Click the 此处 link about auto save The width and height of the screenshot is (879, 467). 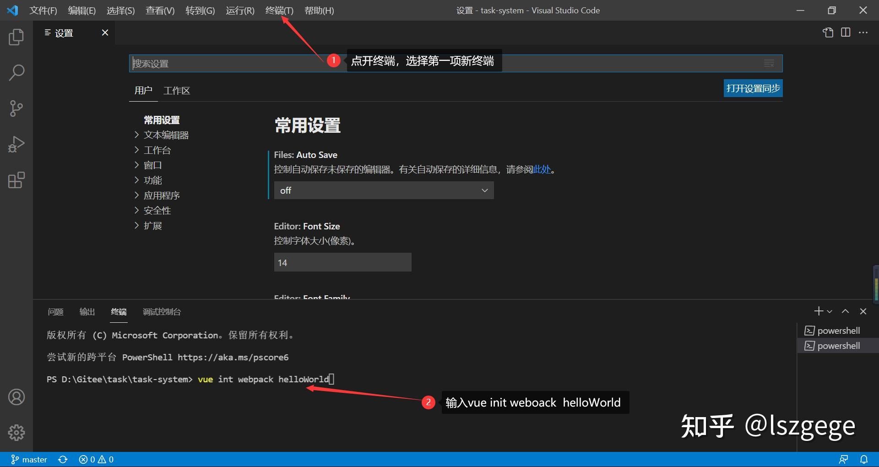click(x=542, y=169)
